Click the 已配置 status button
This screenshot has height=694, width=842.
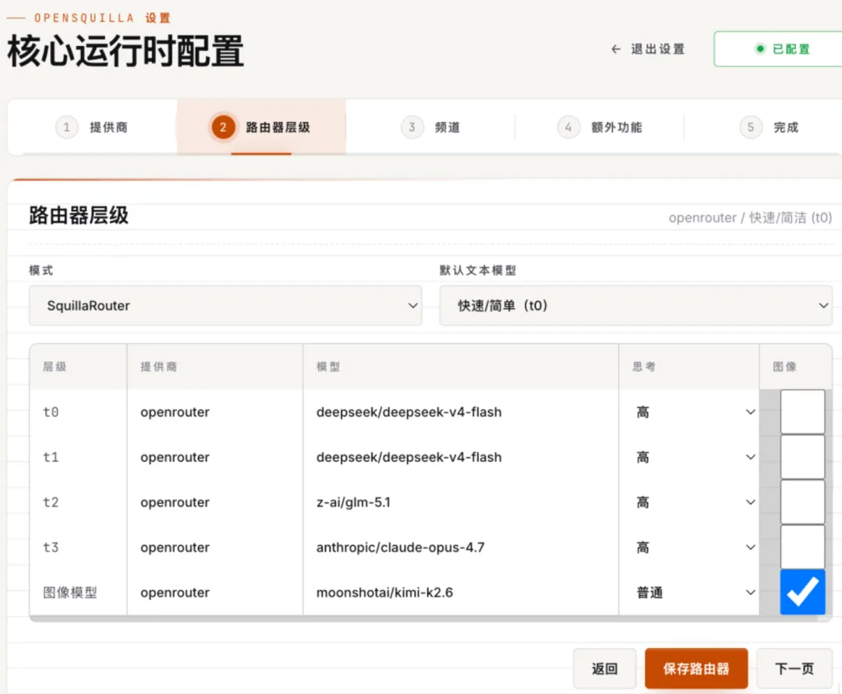[x=778, y=49]
